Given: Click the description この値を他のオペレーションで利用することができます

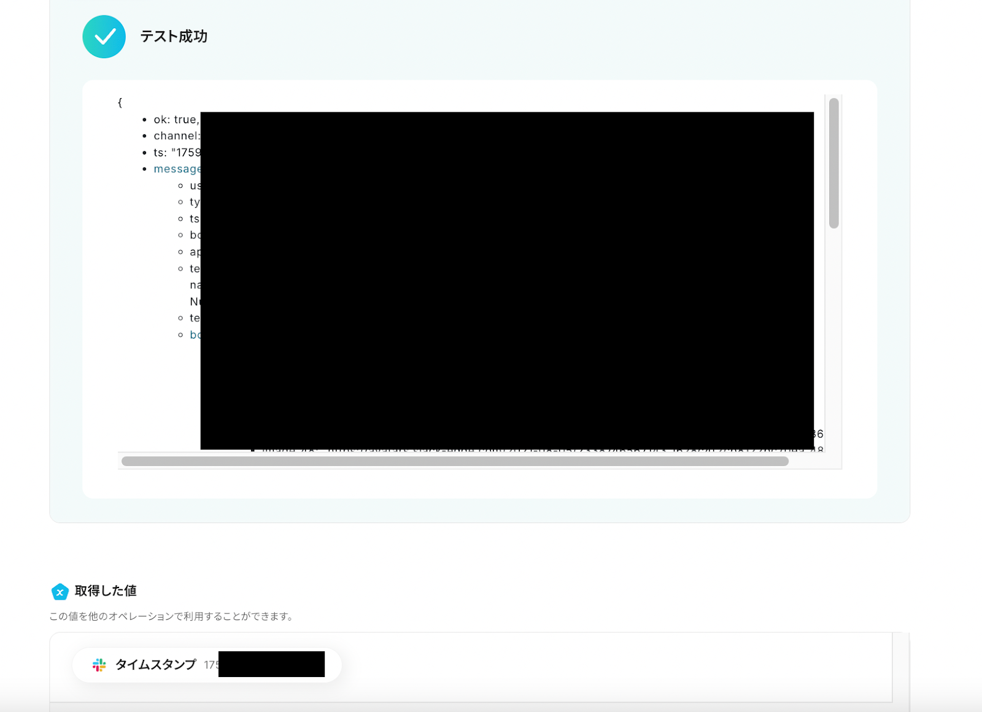Looking at the screenshot, I should tap(172, 616).
